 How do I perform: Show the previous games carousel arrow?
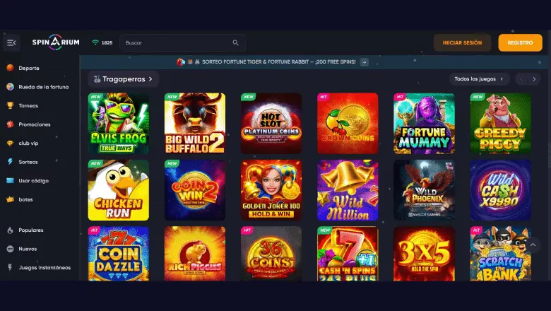[x=521, y=79]
